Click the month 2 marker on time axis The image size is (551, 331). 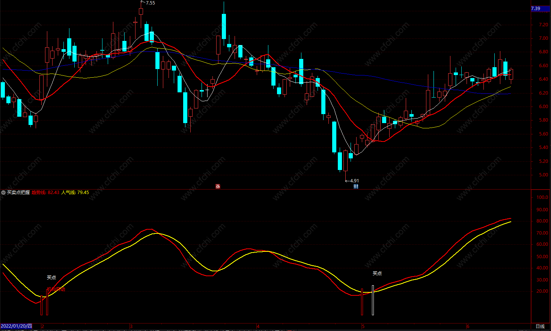[43, 326]
